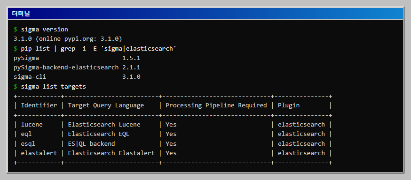The height and width of the screenshot is (180, 411).
Task: Click the 'Elasticsearch EQL' cell
Action: coord(99,134)
